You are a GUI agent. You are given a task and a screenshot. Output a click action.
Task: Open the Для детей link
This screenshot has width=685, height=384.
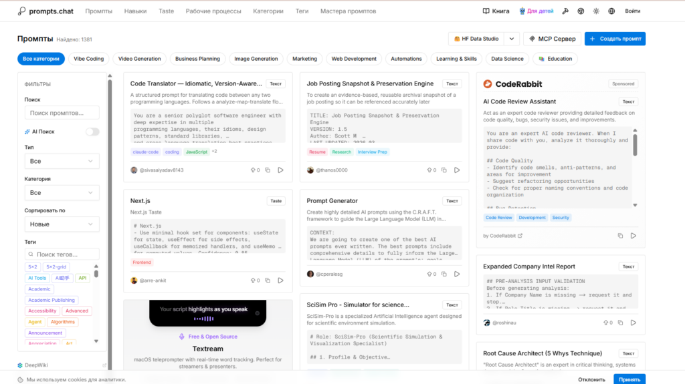(536, 11)
